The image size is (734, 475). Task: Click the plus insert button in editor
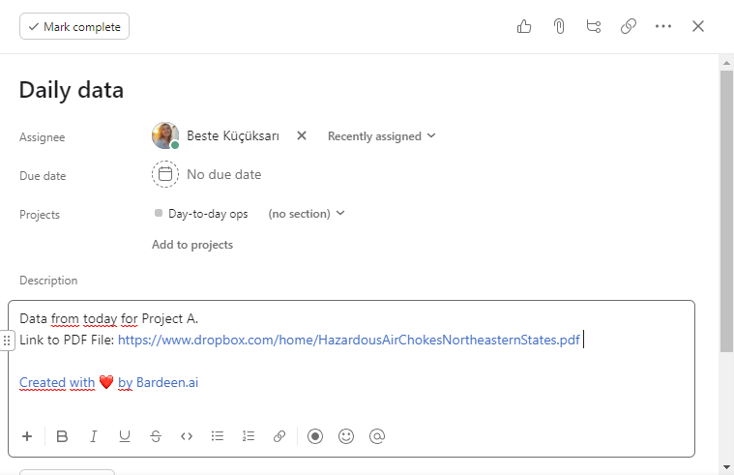pos(27,436)
